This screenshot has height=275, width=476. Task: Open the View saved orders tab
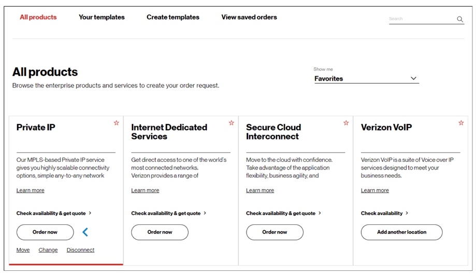(x=249, y=17)
